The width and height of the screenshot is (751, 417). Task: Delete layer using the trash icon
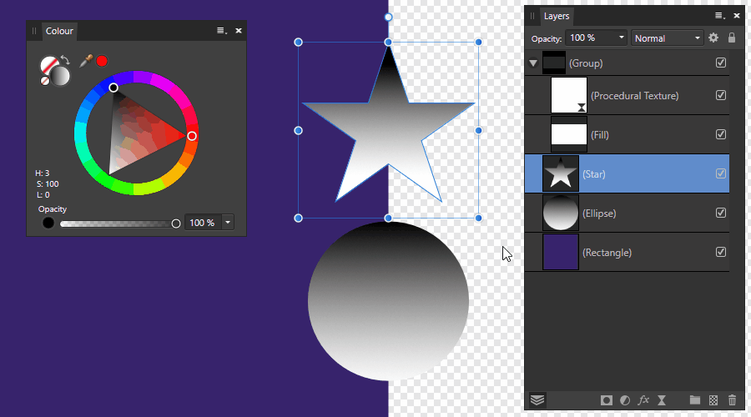click(732, 401)
